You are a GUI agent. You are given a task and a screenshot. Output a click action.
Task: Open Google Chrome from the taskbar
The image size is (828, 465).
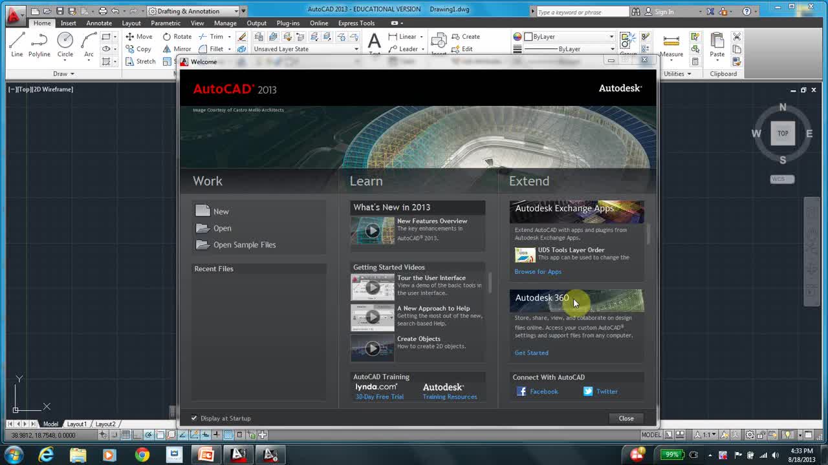pyautogui.click(x=142, y=455)
